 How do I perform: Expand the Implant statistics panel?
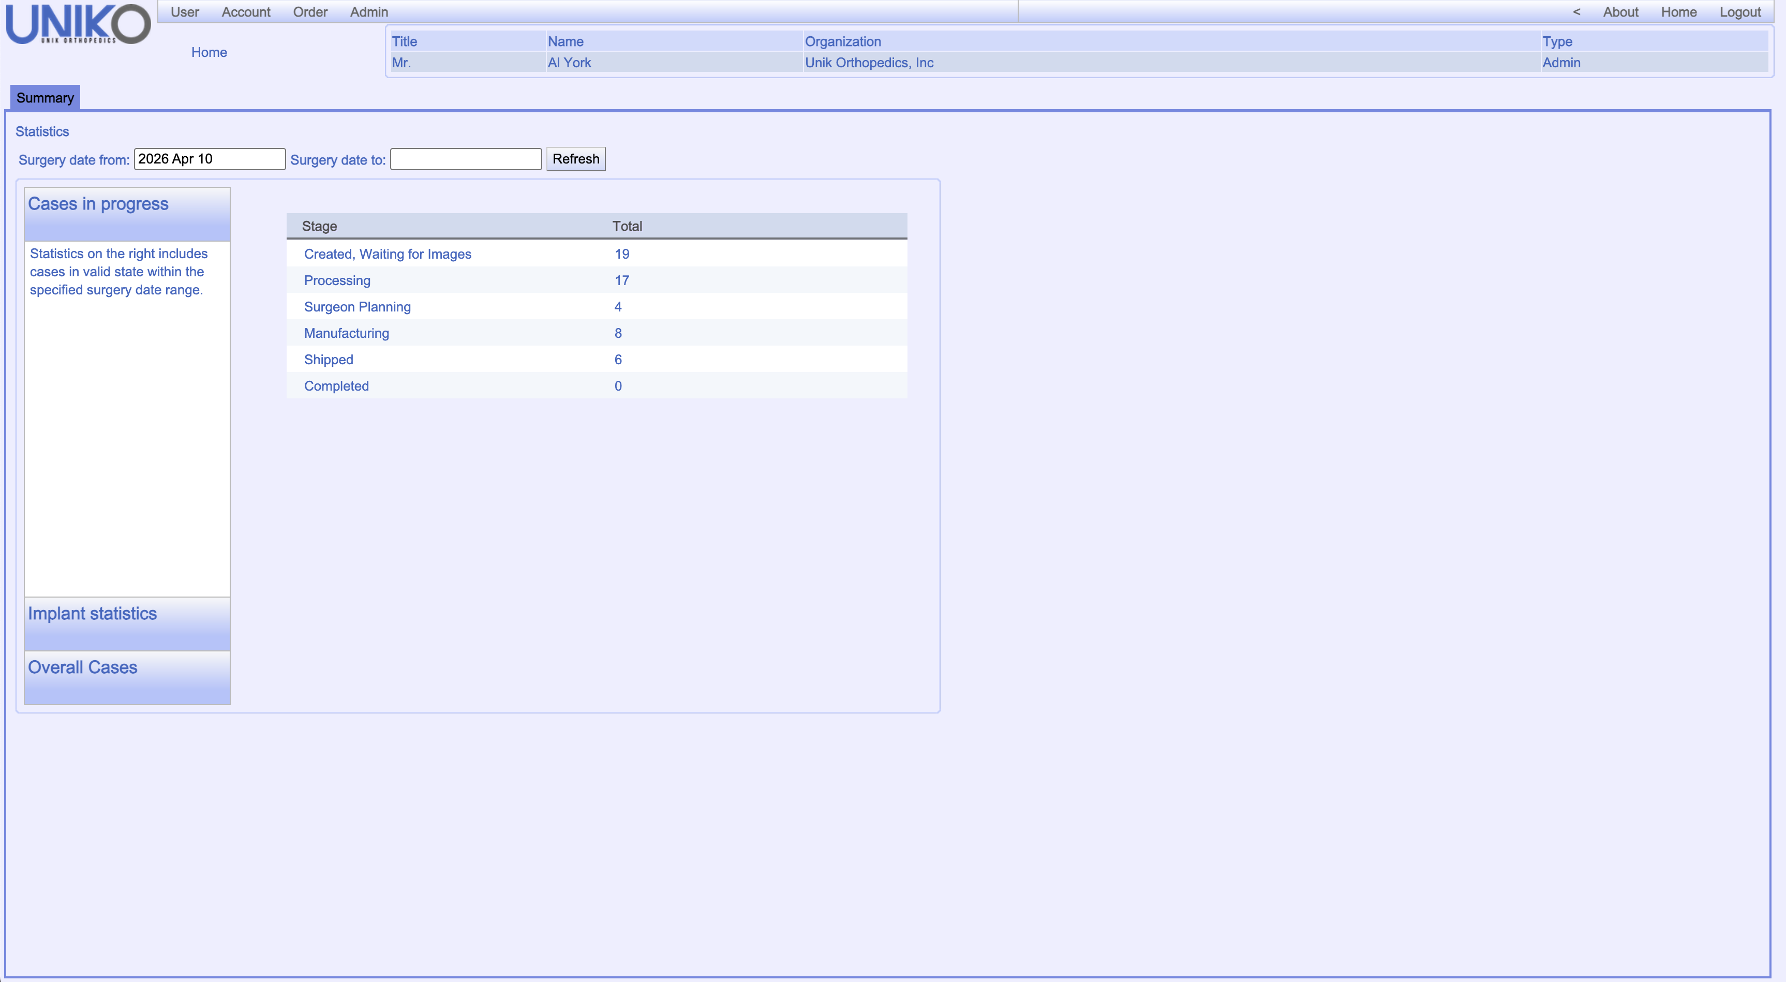click(x=92, y=614)
